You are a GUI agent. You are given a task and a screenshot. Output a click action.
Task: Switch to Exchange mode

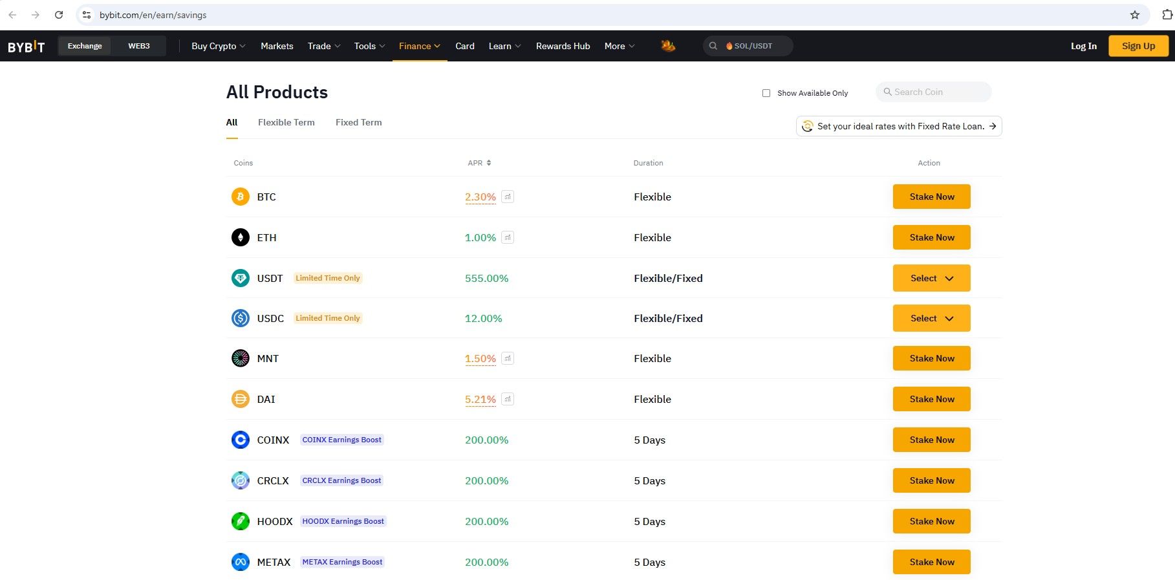tap(85, 46)
